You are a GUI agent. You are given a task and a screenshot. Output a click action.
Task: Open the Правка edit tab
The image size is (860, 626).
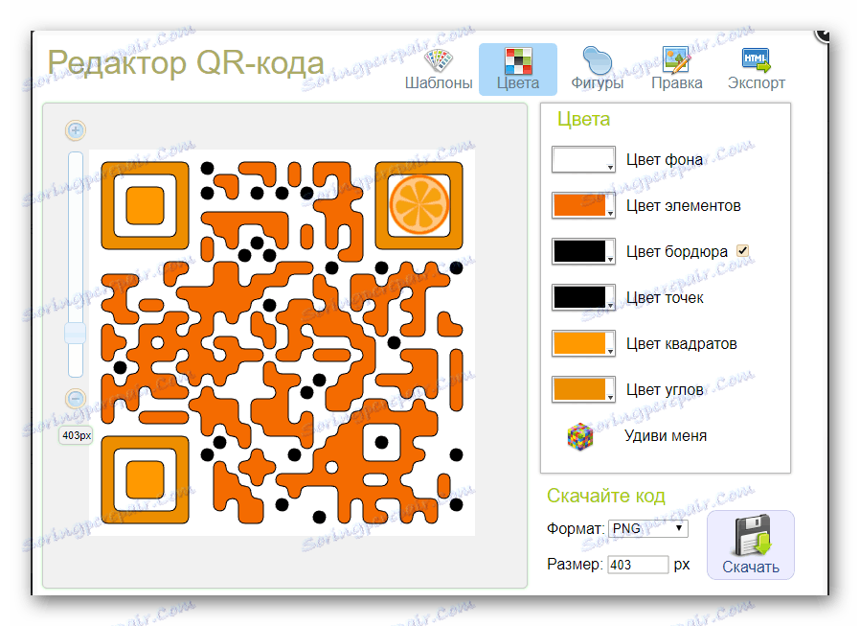[x=676, y=70]
